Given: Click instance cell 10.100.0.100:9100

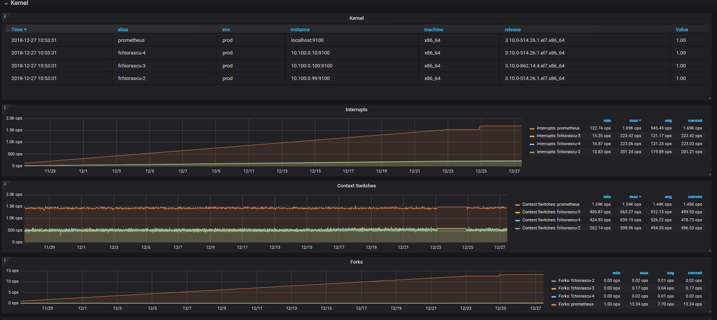Looking at the screenshot, I should (x=352, y=66).
